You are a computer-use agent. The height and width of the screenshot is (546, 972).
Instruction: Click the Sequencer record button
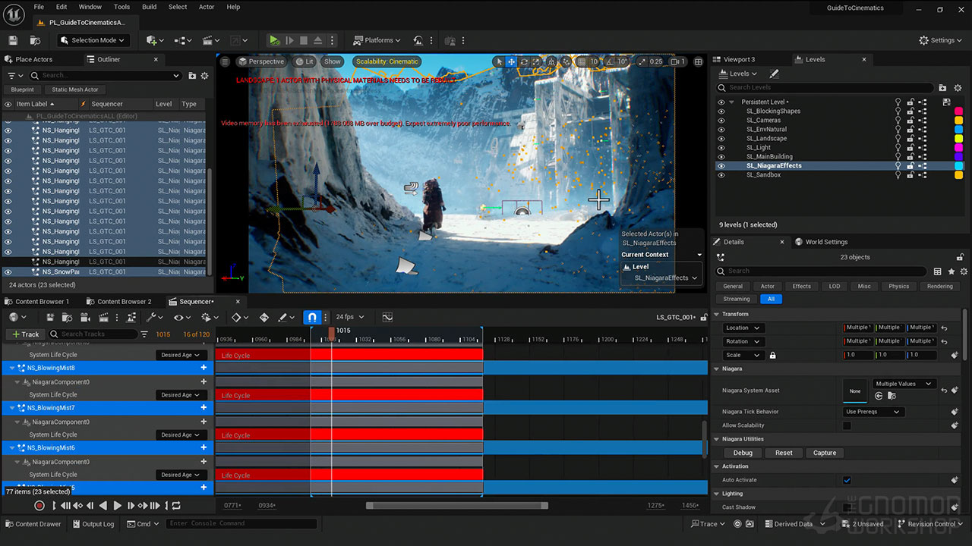pyautogui.click(x=39, y=506)
